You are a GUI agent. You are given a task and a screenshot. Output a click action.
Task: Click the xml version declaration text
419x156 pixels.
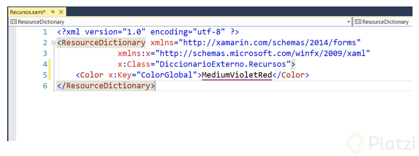(148, 32)
